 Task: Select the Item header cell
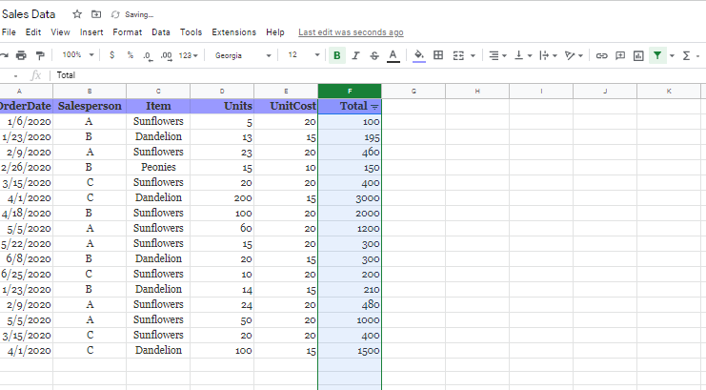click(x=158, y=106)
